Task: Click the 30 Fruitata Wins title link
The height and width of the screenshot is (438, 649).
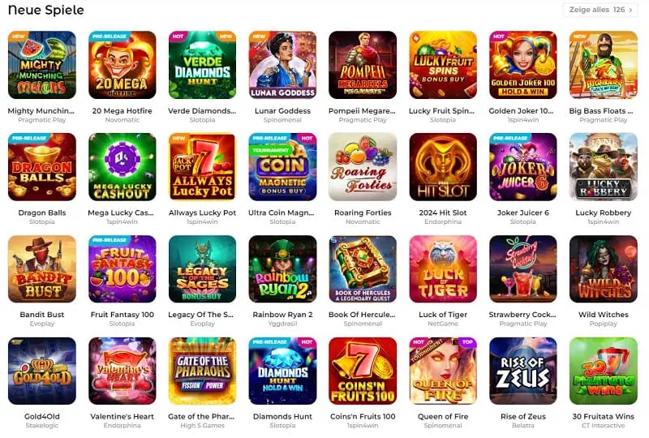Action: pyautogui.click(x=604, y=416)
